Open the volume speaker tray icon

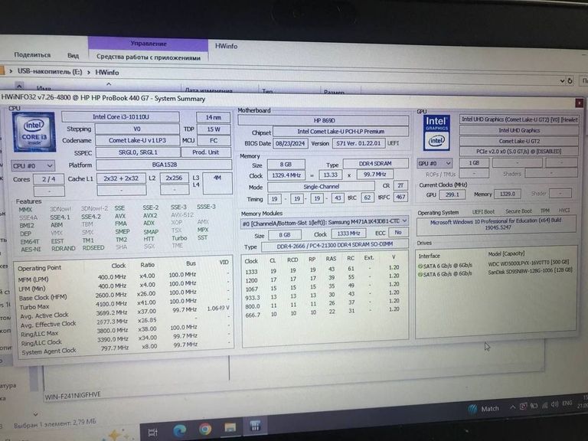(554, 404)
